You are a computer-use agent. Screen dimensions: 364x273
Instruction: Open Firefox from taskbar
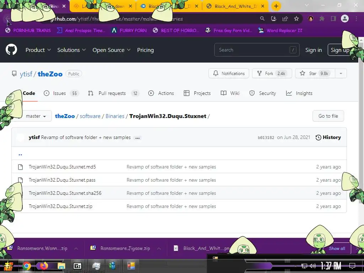[44, 266]
